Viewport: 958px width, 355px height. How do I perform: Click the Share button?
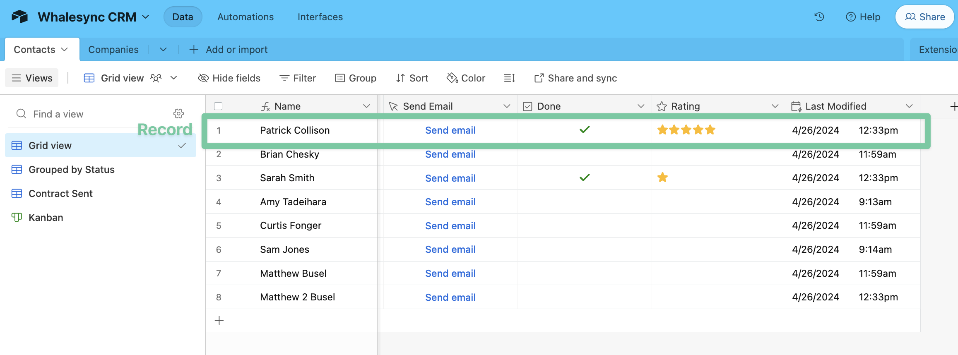click(924, 17)
